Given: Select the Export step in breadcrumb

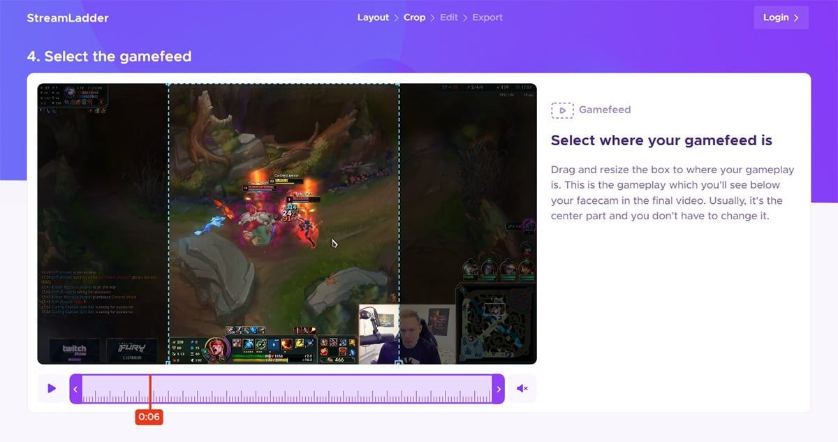Looking at the screenshot, I should (487, 17).
